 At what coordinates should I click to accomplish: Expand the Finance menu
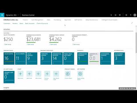pyautogui.click(x=25, y=20)
